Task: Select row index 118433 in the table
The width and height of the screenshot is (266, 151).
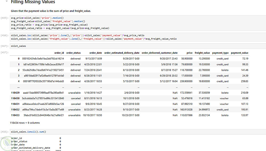Action: (15, 115)
